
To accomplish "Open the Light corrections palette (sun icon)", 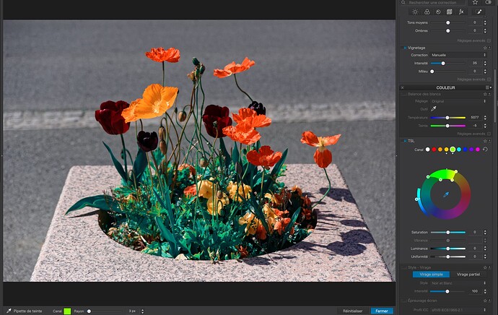I will tap(415, 12).
